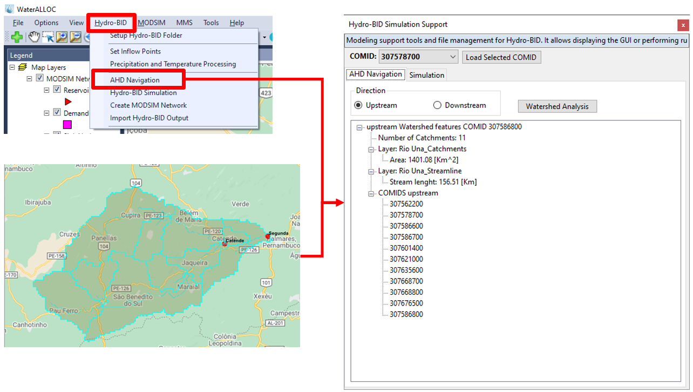Click the yellow Map Layers stack icon

click(23, 67)
